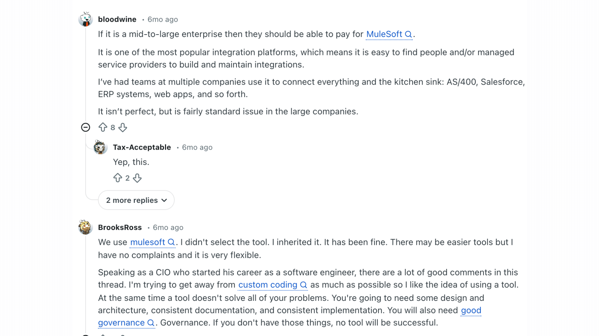Downvote Tax-Acceptable's reply
Image resolution: width=599 pixels, height=336 pixels.
137,178
